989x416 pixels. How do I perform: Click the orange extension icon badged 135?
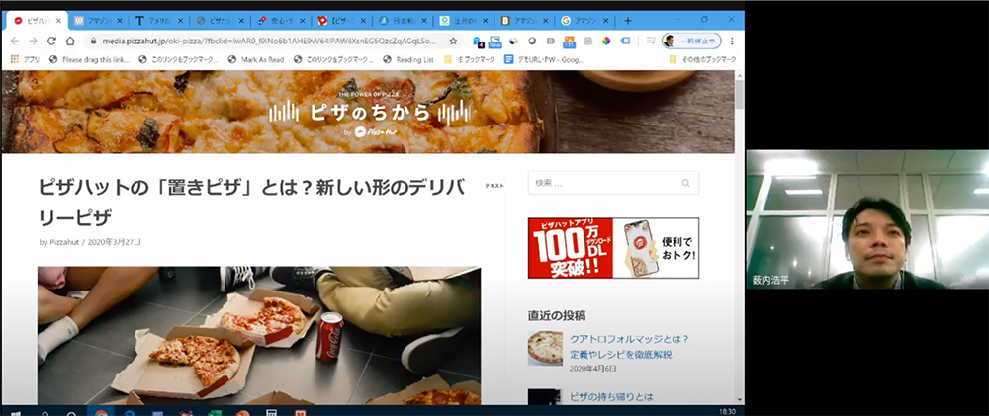point(569,42)
